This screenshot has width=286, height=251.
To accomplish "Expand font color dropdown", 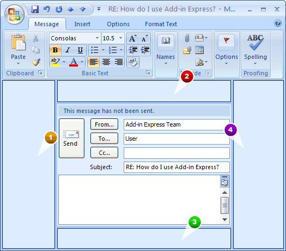I will [x=82, y=62].
